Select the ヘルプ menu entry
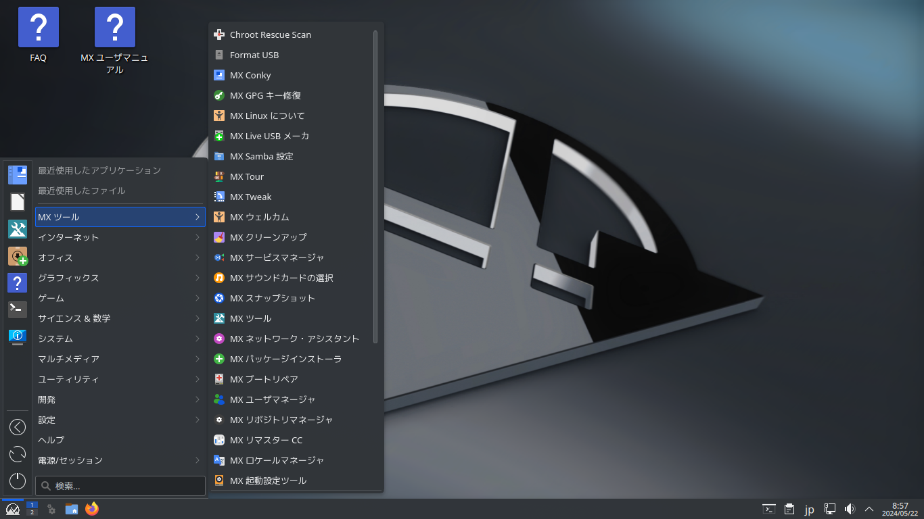The height and width of the screenshot is (519, 924). [x=120, y=440]
